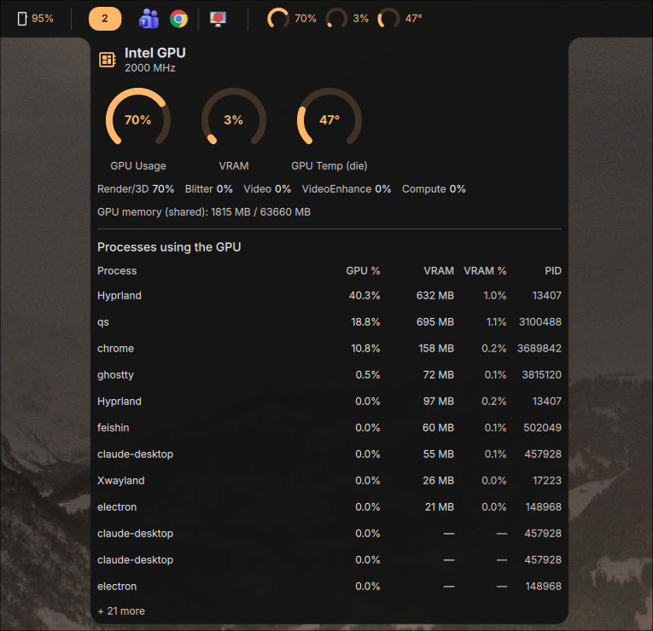653x631 pixels.
Task: Click the GPU Temp (die) label
Action: point(329,166)
